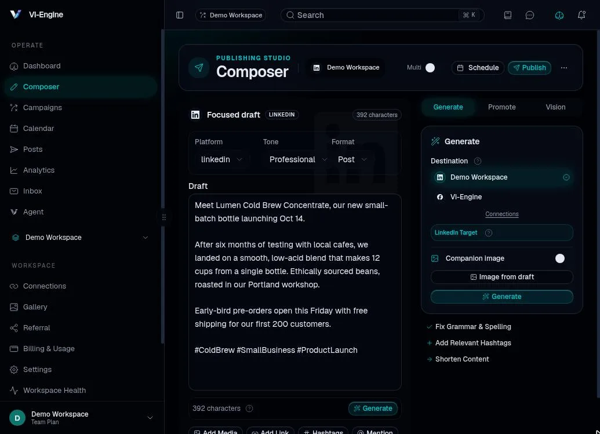The height and width of the screenshot is (434, 600).
Task: Click the Gallery image icon
Action: click(14, 307)
